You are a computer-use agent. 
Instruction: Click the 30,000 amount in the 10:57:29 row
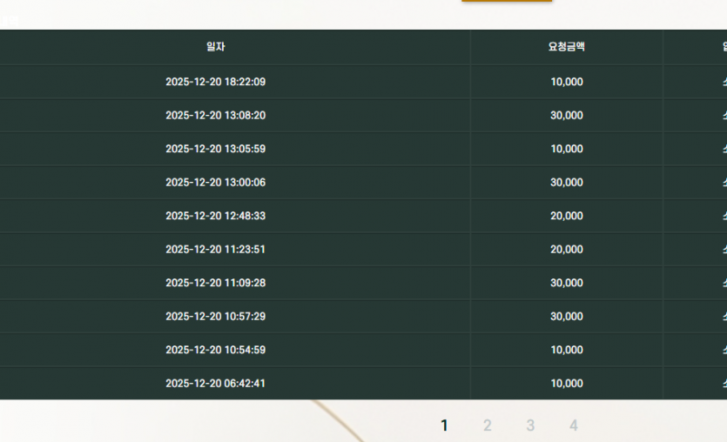tap(567, 317)
